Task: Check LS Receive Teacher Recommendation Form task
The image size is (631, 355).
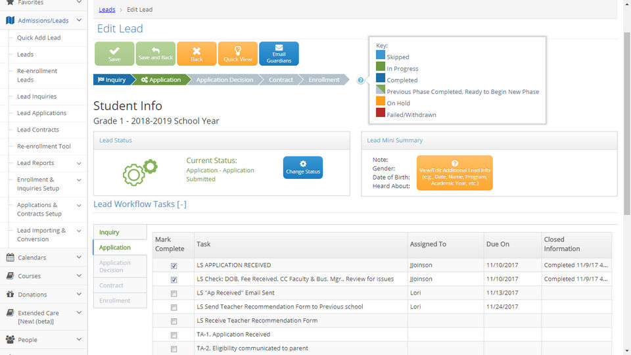Action: 174,321
